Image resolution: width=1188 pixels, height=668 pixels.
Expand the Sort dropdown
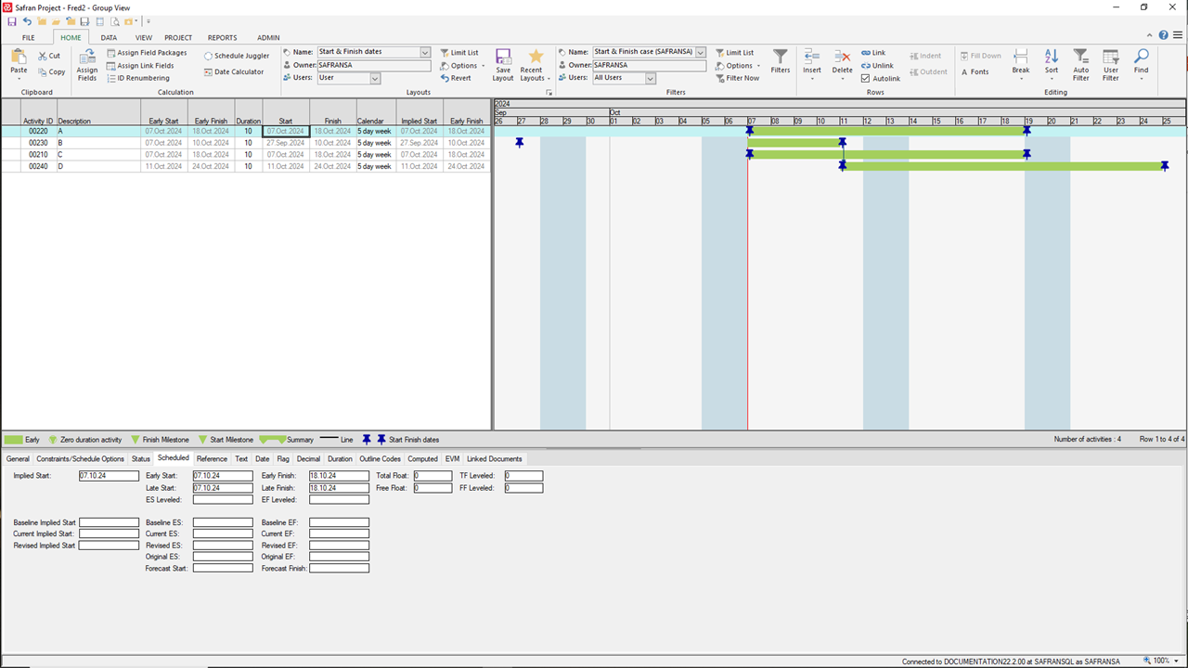tap(1052, 79)
